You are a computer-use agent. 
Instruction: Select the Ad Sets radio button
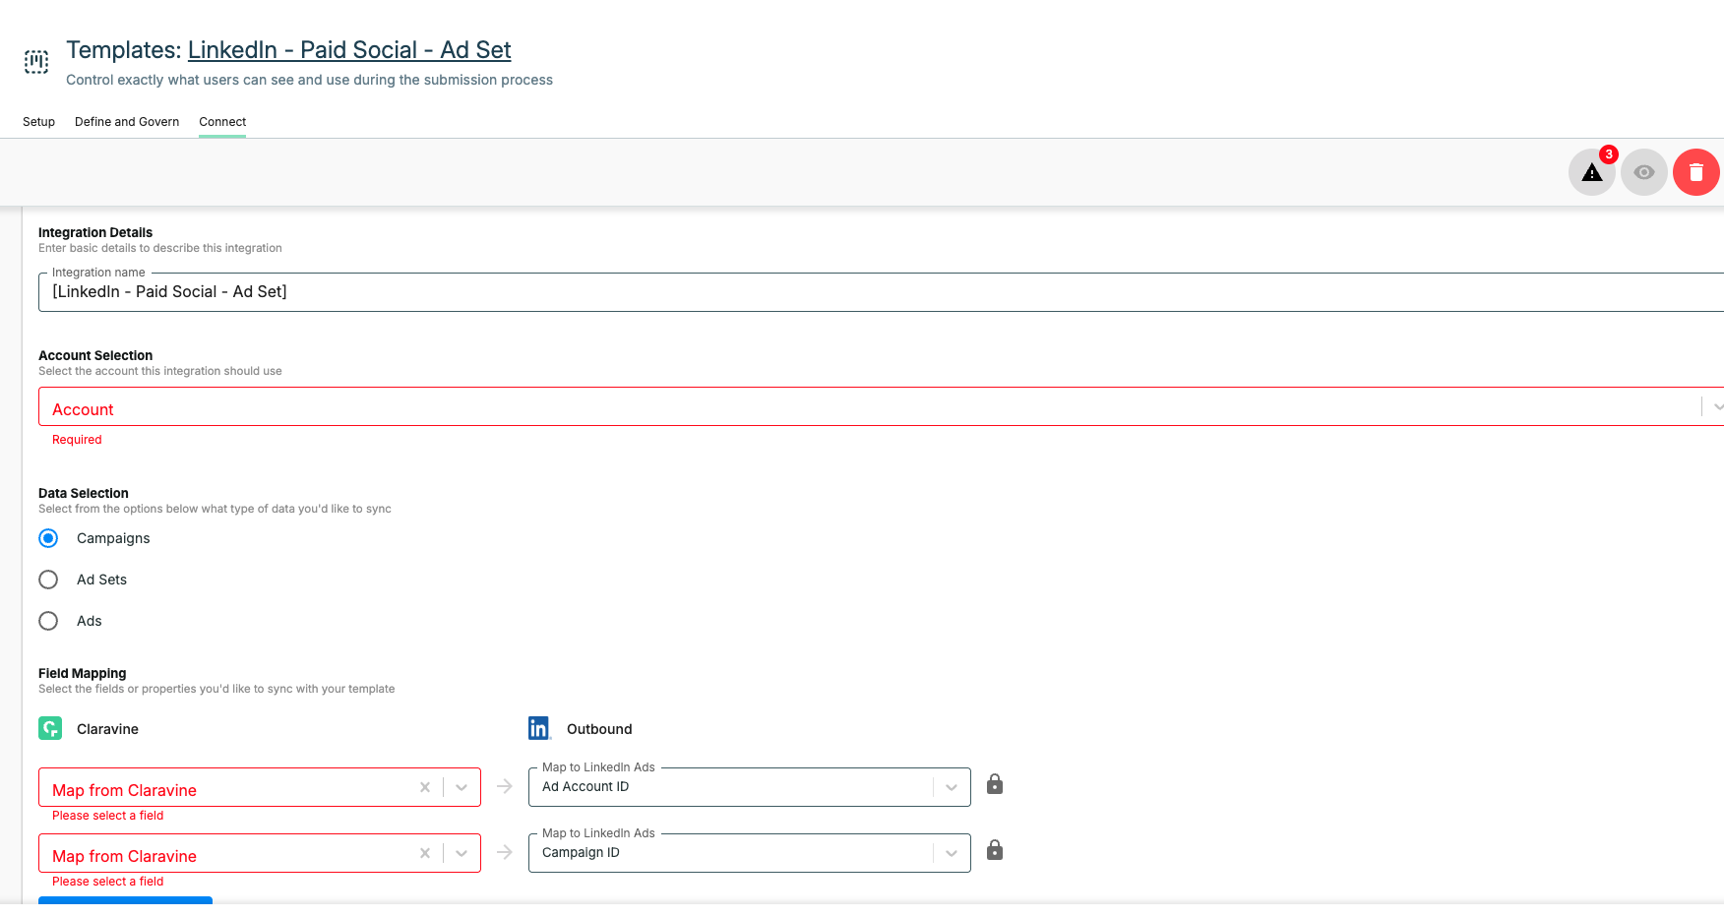(x=48, y=580)
